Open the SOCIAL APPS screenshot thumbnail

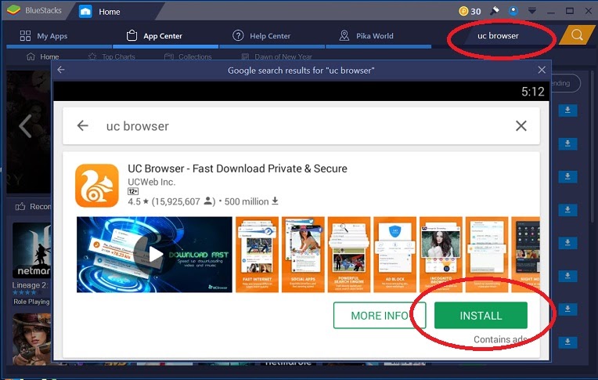pyautogui.click(x=303, y=255)
